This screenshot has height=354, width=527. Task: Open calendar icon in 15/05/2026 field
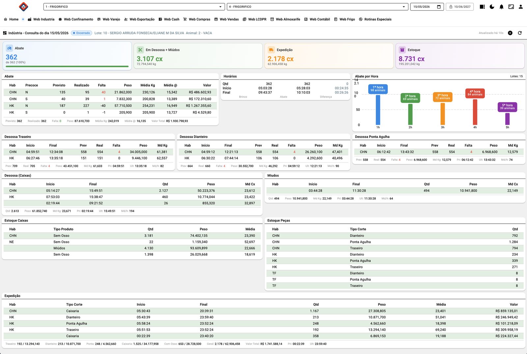439,7
